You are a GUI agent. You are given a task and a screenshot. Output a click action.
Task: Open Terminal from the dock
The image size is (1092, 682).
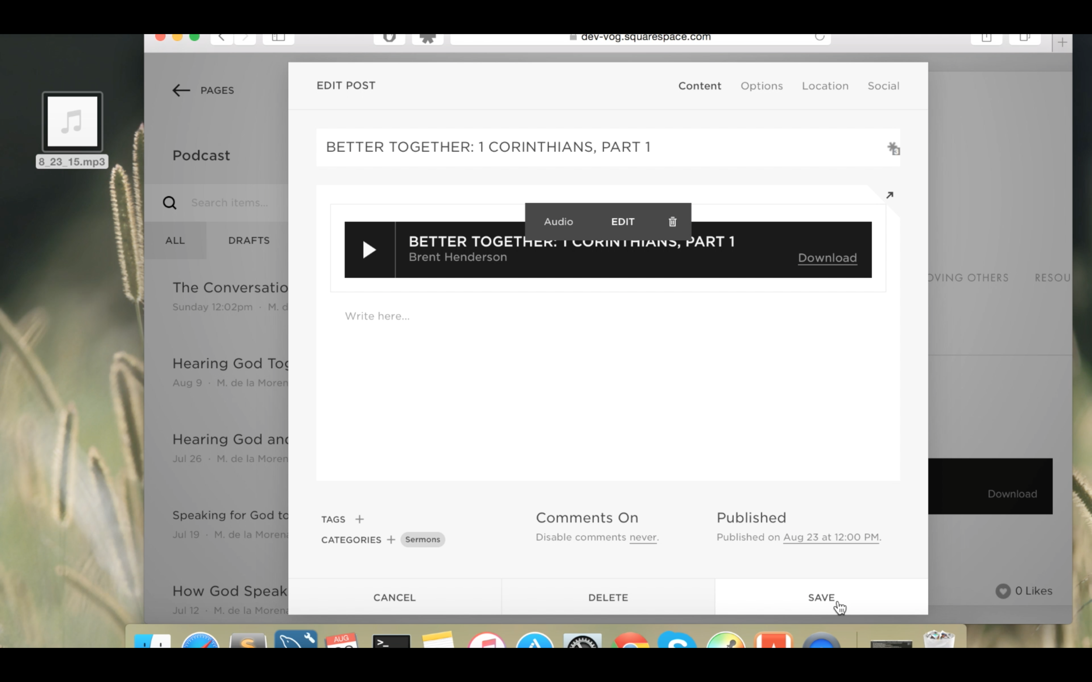coord(391,641)
